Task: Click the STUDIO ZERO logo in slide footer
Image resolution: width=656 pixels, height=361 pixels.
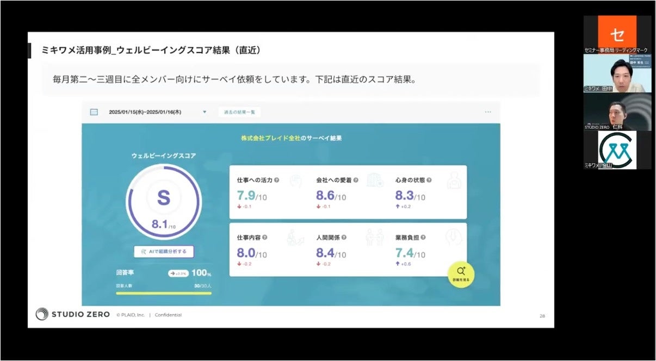Action: coord(73,314)
